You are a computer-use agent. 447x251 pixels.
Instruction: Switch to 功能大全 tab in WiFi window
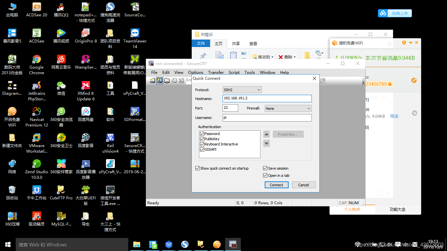pyautogui.click(x=398, y=209)
